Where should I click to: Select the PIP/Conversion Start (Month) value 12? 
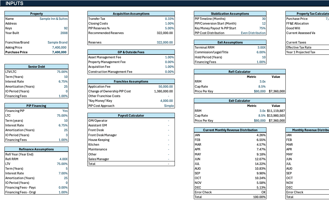coord(264,23)
